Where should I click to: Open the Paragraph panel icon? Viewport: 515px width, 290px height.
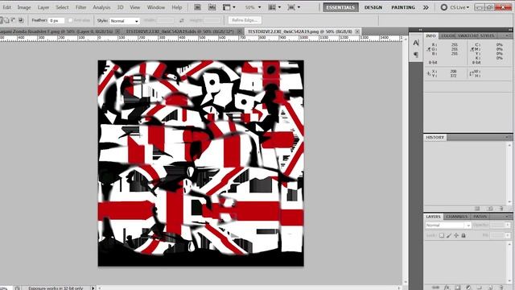(x=416, y=55)
